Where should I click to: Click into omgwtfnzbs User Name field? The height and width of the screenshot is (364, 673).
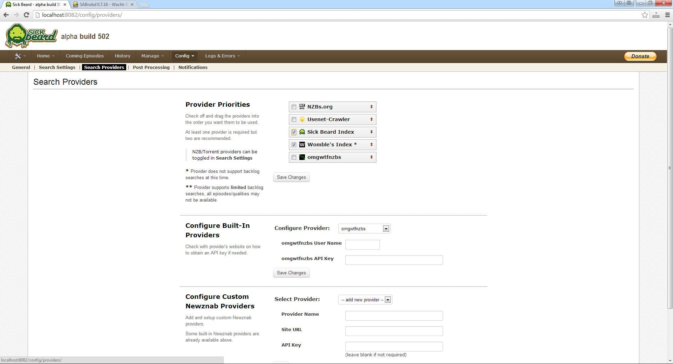(x=362, y=245)
